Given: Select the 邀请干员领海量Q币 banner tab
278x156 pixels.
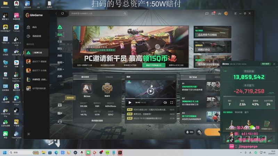Looking at the screenshot, I should click(154, 65).
